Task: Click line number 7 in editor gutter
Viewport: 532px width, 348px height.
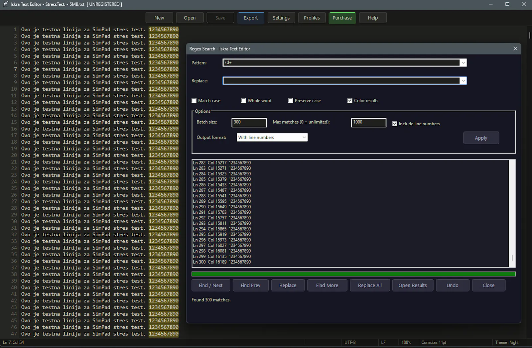Action: point(15,69)
